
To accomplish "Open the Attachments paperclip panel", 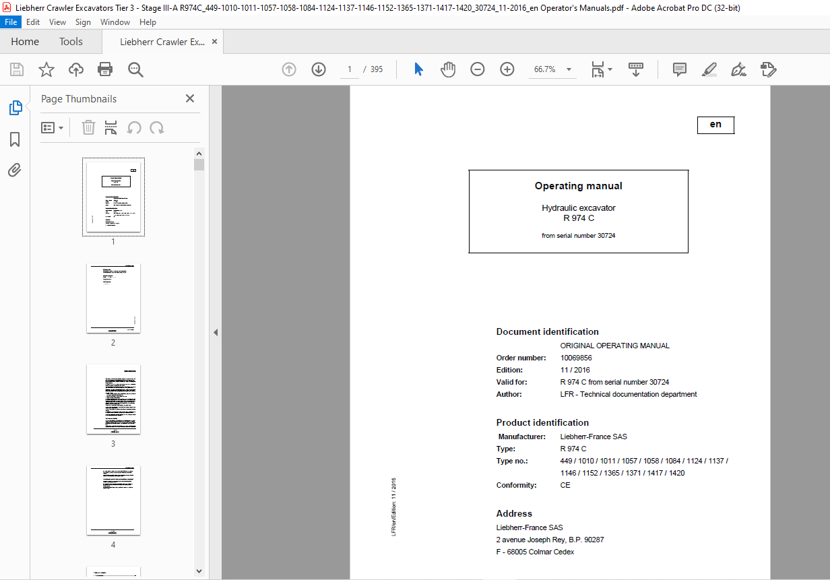I will (x=15, y=170).
